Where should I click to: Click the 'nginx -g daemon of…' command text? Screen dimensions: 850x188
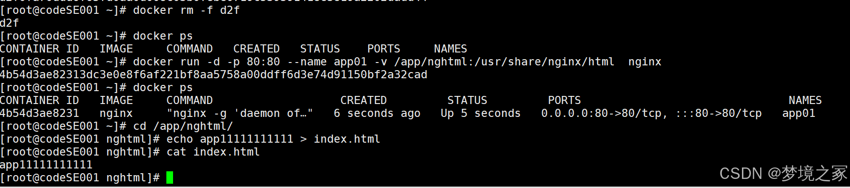tap(240, 113)
